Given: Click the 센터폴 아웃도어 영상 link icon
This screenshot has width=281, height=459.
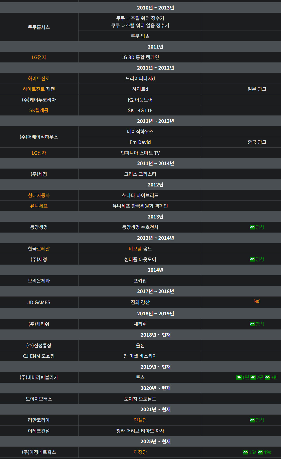Looking at the screenshot, I should point(252,259).
